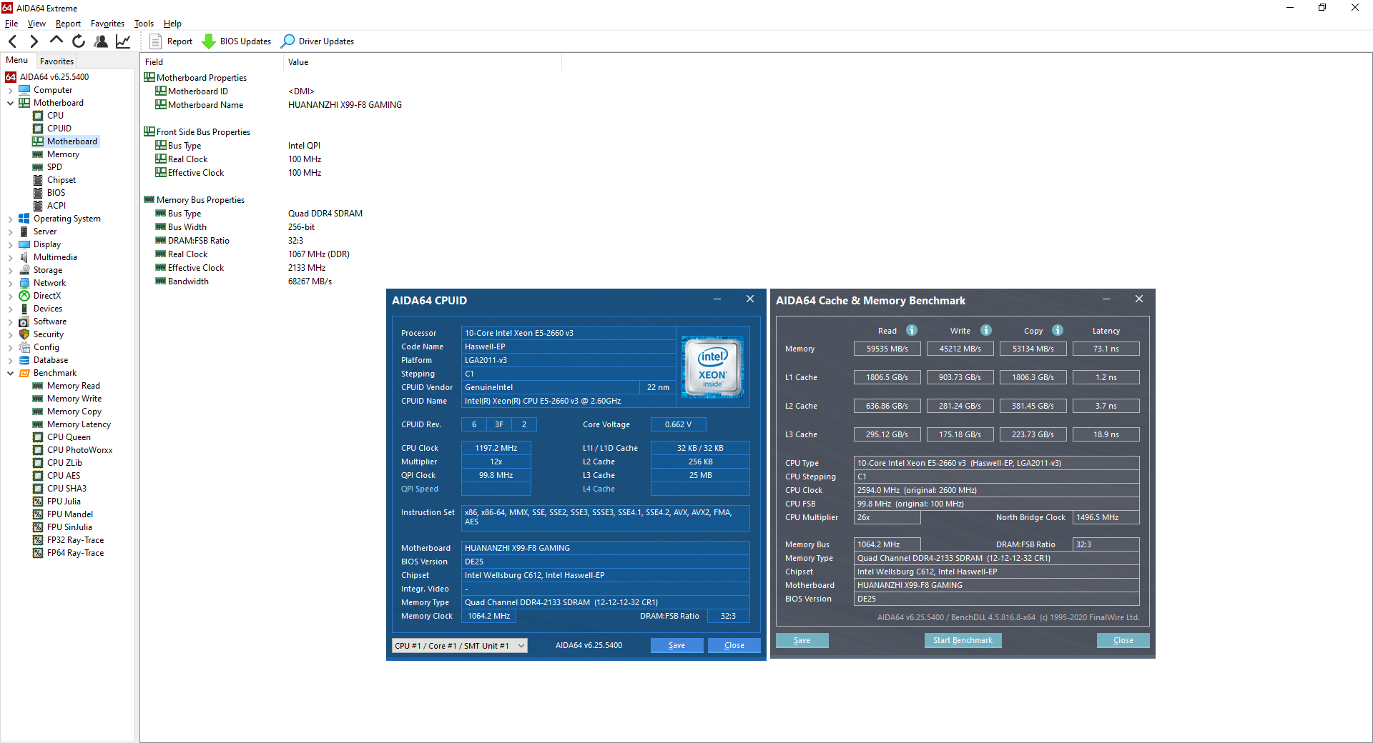Click the Report toolbar button
Viewport: 1373px width, 743px height.
click(171, 41)
